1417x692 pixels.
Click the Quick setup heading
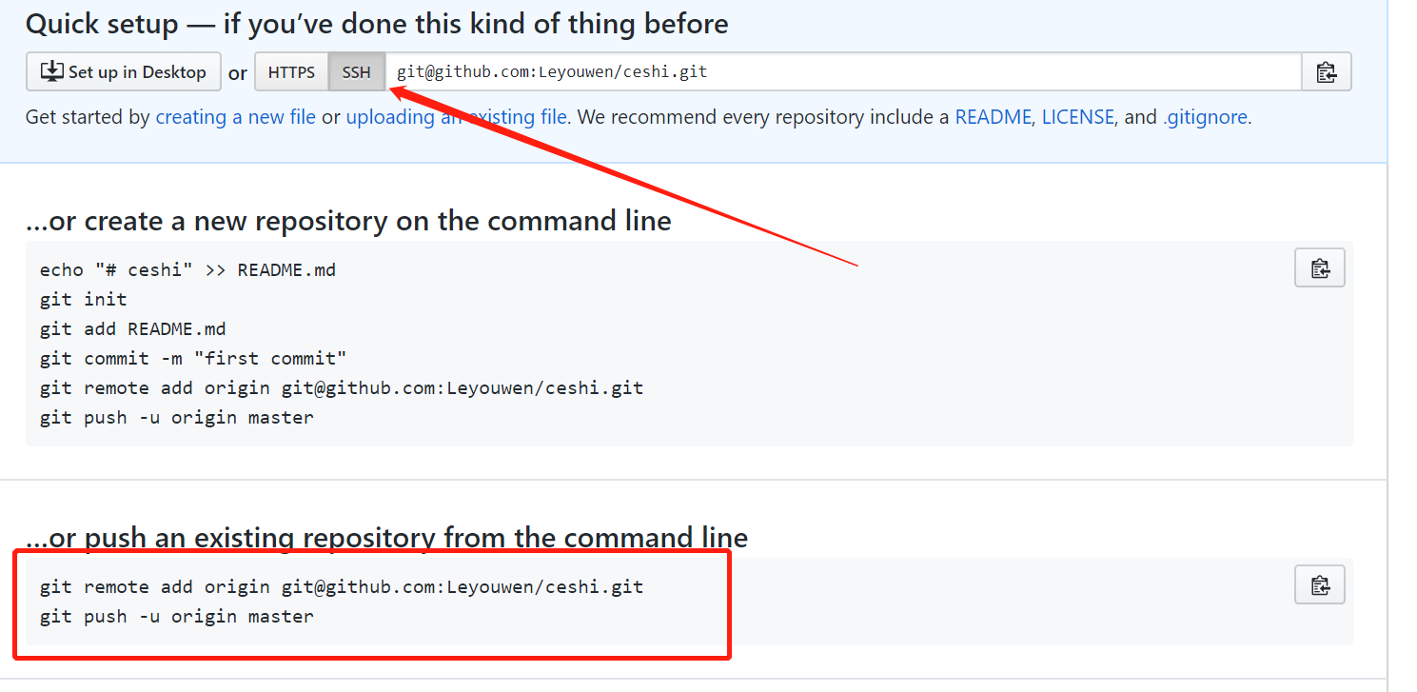click(x=377, y=24)
